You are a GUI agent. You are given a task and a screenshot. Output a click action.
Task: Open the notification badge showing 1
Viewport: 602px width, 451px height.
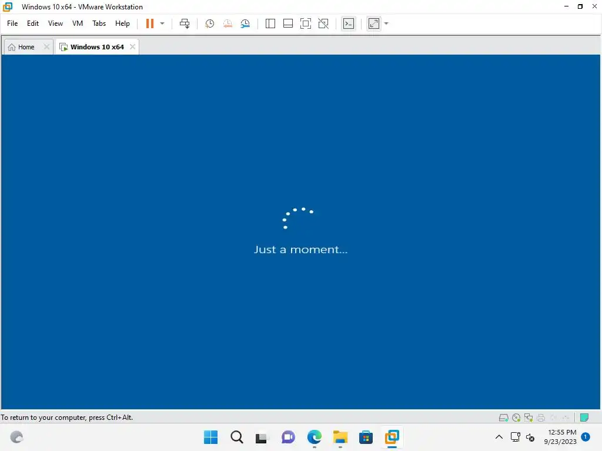pos(586,437)
